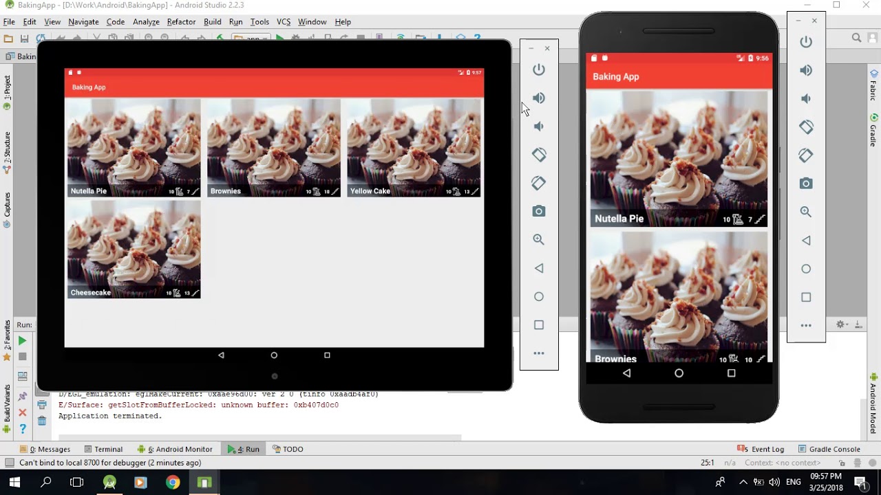Open the Refactor menu
This screenshot has height=495, width=881.
pyautogui.click(x=181, y=22)
